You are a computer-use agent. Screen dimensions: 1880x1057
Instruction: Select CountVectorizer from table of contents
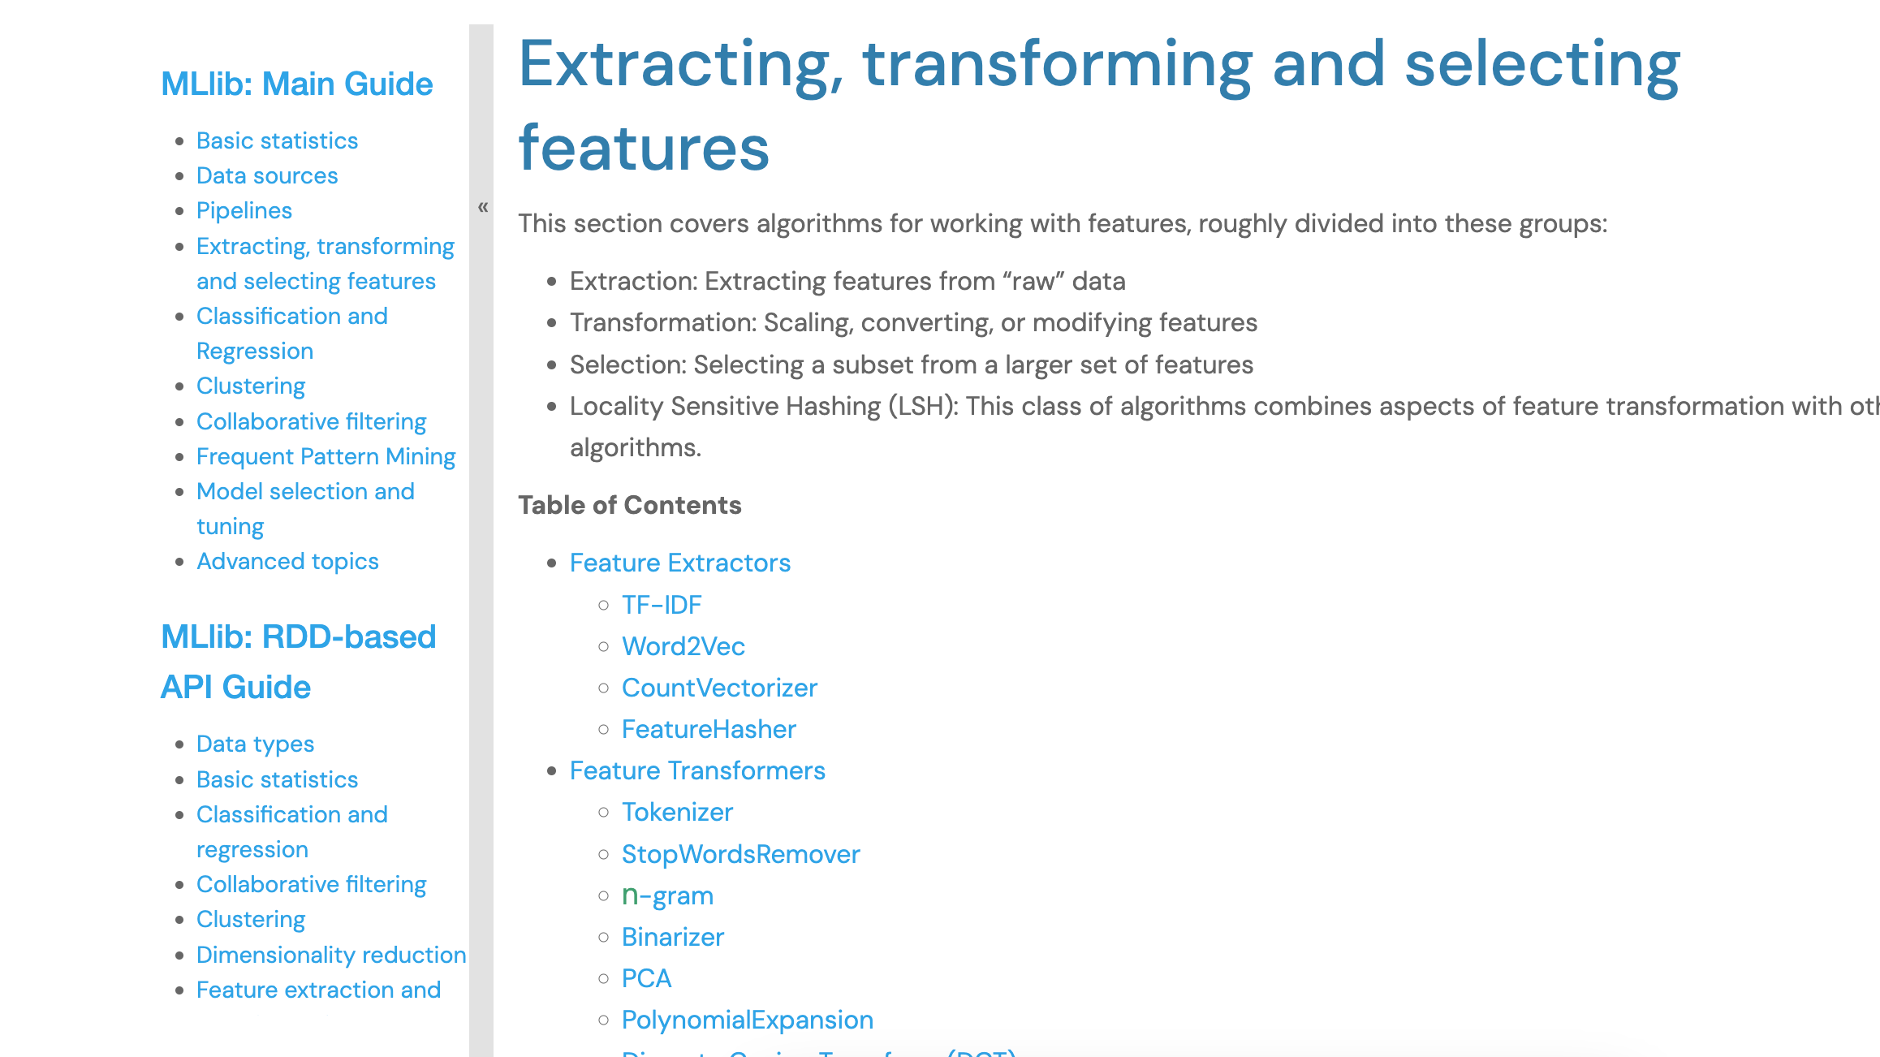click(718, 687)
